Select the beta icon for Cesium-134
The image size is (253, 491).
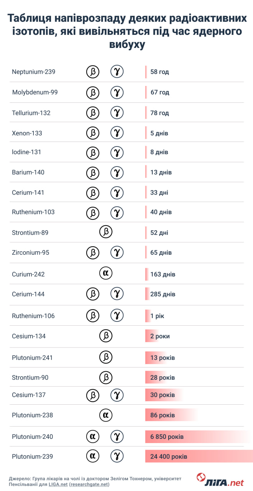[x=106, y=336]
